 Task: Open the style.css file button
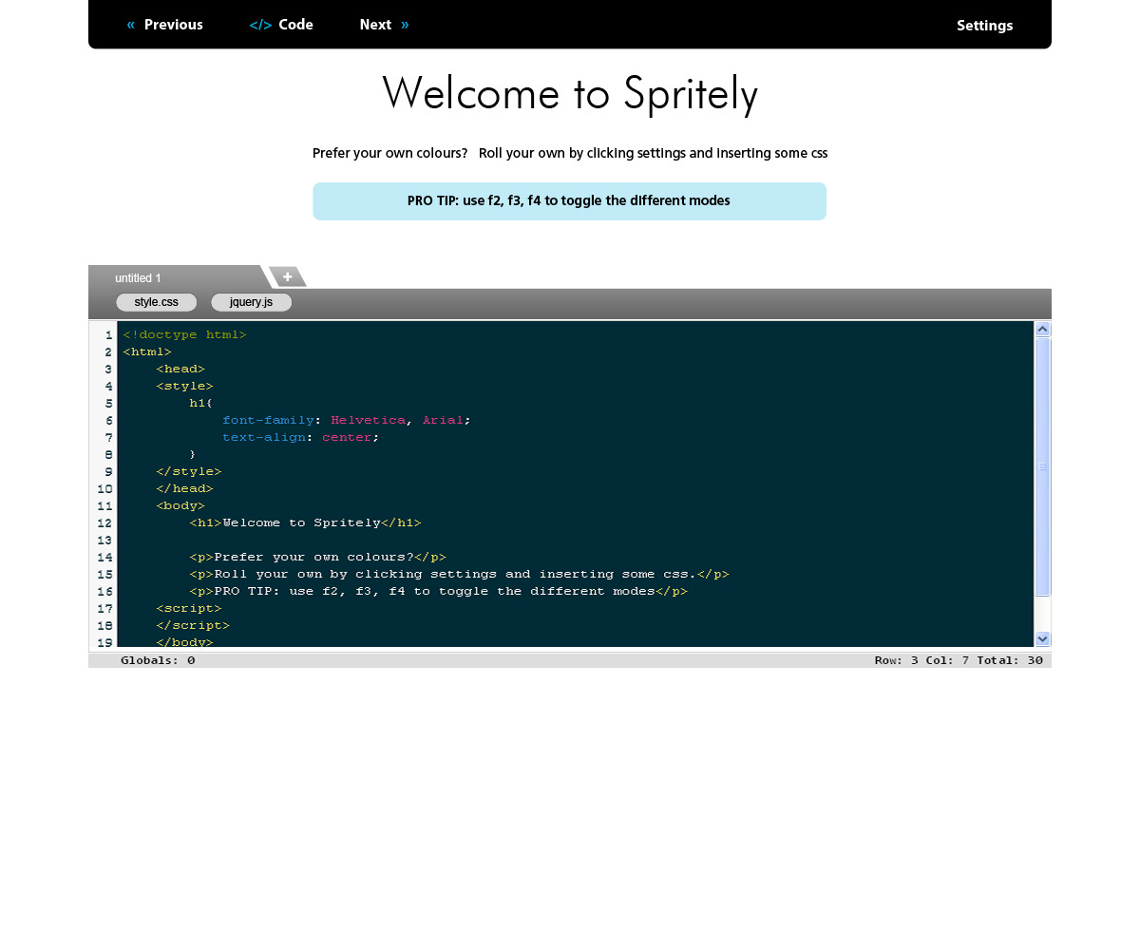(x=156, y=302)
